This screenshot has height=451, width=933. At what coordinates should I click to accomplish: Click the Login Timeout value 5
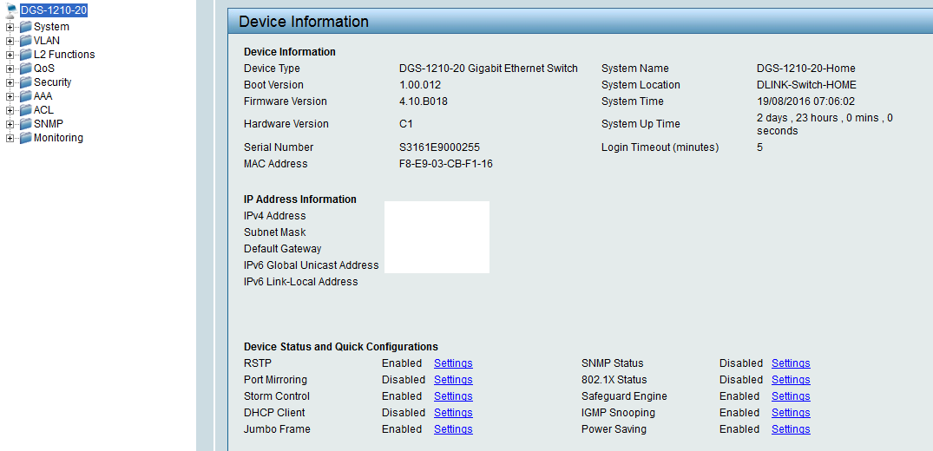point(759,147)
